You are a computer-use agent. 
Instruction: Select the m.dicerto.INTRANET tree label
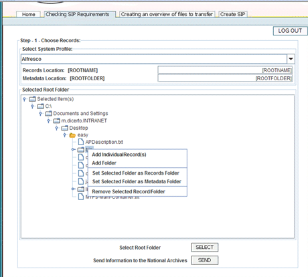[84, 120]
